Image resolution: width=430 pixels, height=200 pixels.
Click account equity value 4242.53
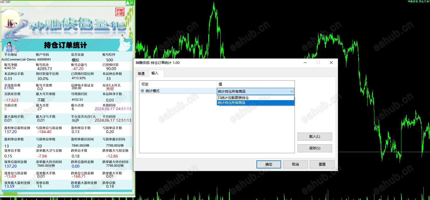tap(10, 68)
